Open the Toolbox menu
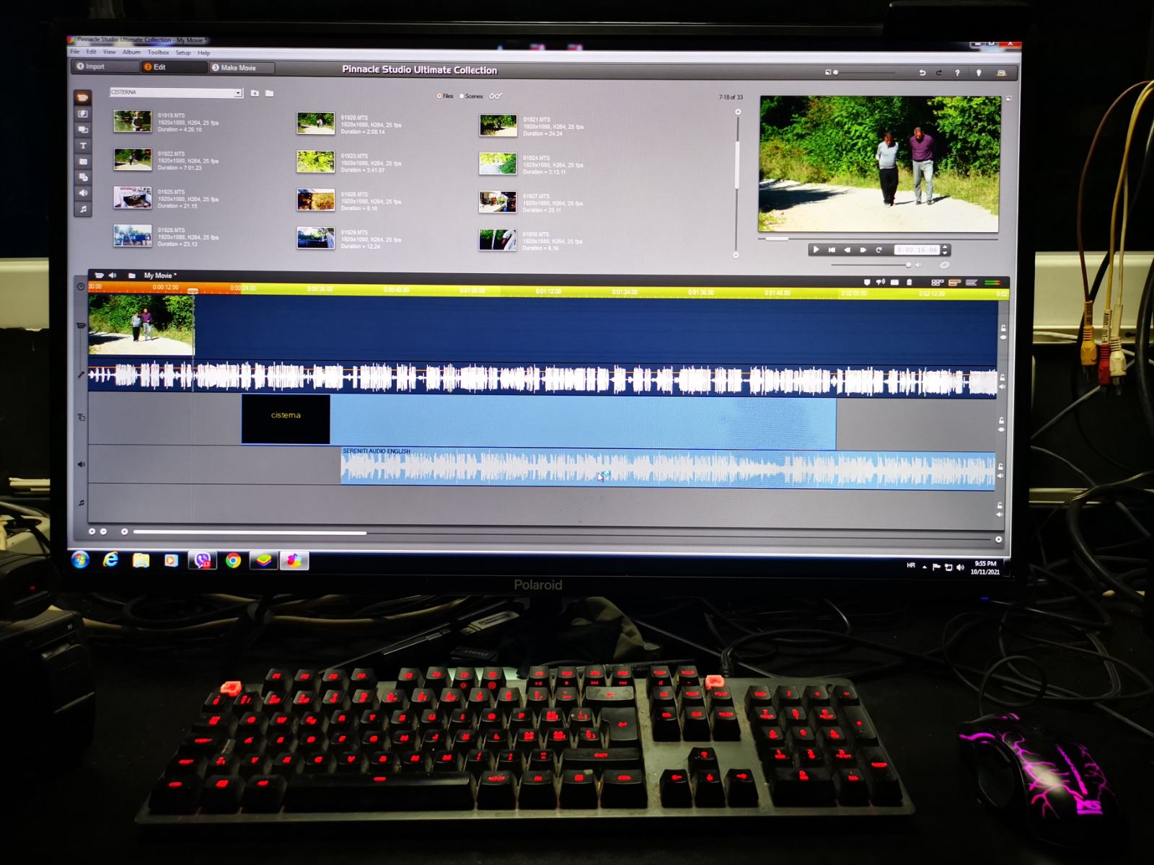Viewport: 1154px width, 865px height. (158, 53)
